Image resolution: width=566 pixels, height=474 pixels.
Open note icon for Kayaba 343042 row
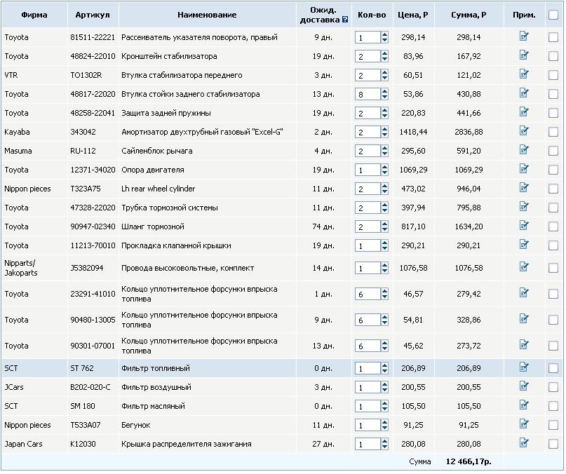click(524, 130)
